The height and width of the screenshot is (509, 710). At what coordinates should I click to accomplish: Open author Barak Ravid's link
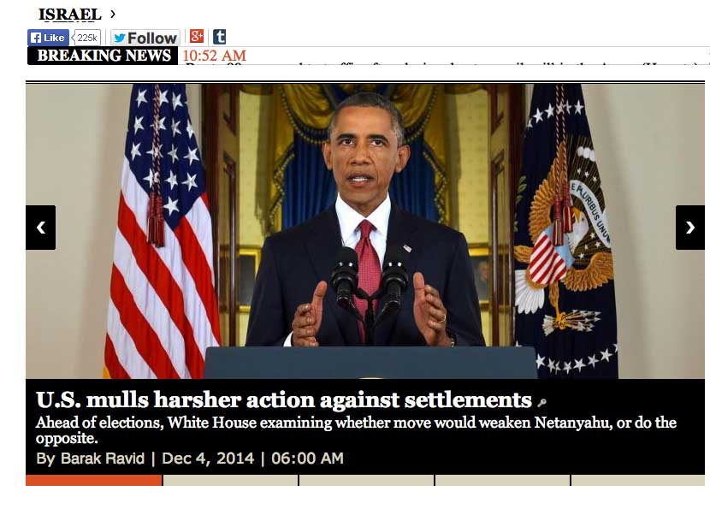103,459
